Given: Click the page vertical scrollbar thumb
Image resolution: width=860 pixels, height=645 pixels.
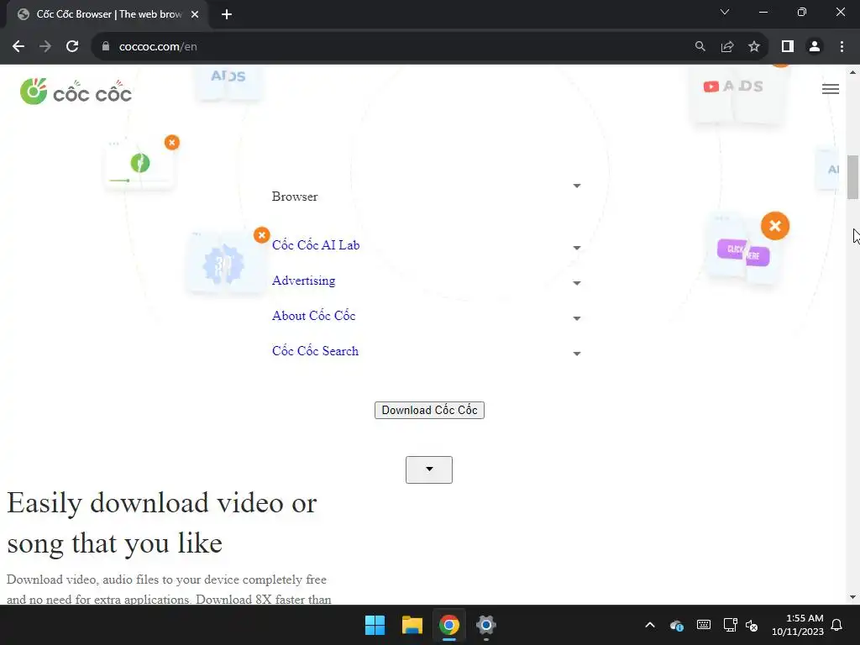Looking at the screenshot, I should 853,177.
